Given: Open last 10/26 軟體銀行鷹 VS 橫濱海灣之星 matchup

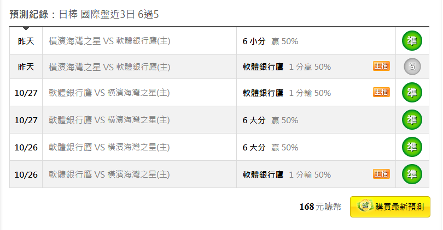Looking at the screenshot, I should click(109, 174).
